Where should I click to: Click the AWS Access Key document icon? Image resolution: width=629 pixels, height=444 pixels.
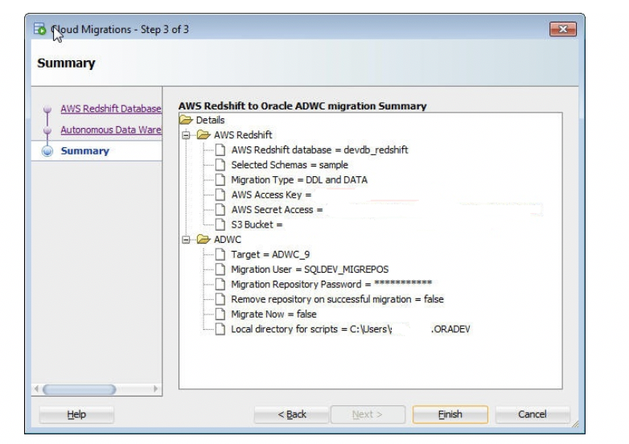[220, 195]
